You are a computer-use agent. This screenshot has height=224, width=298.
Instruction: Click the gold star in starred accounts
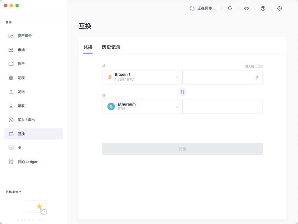[x=39, y=206]
